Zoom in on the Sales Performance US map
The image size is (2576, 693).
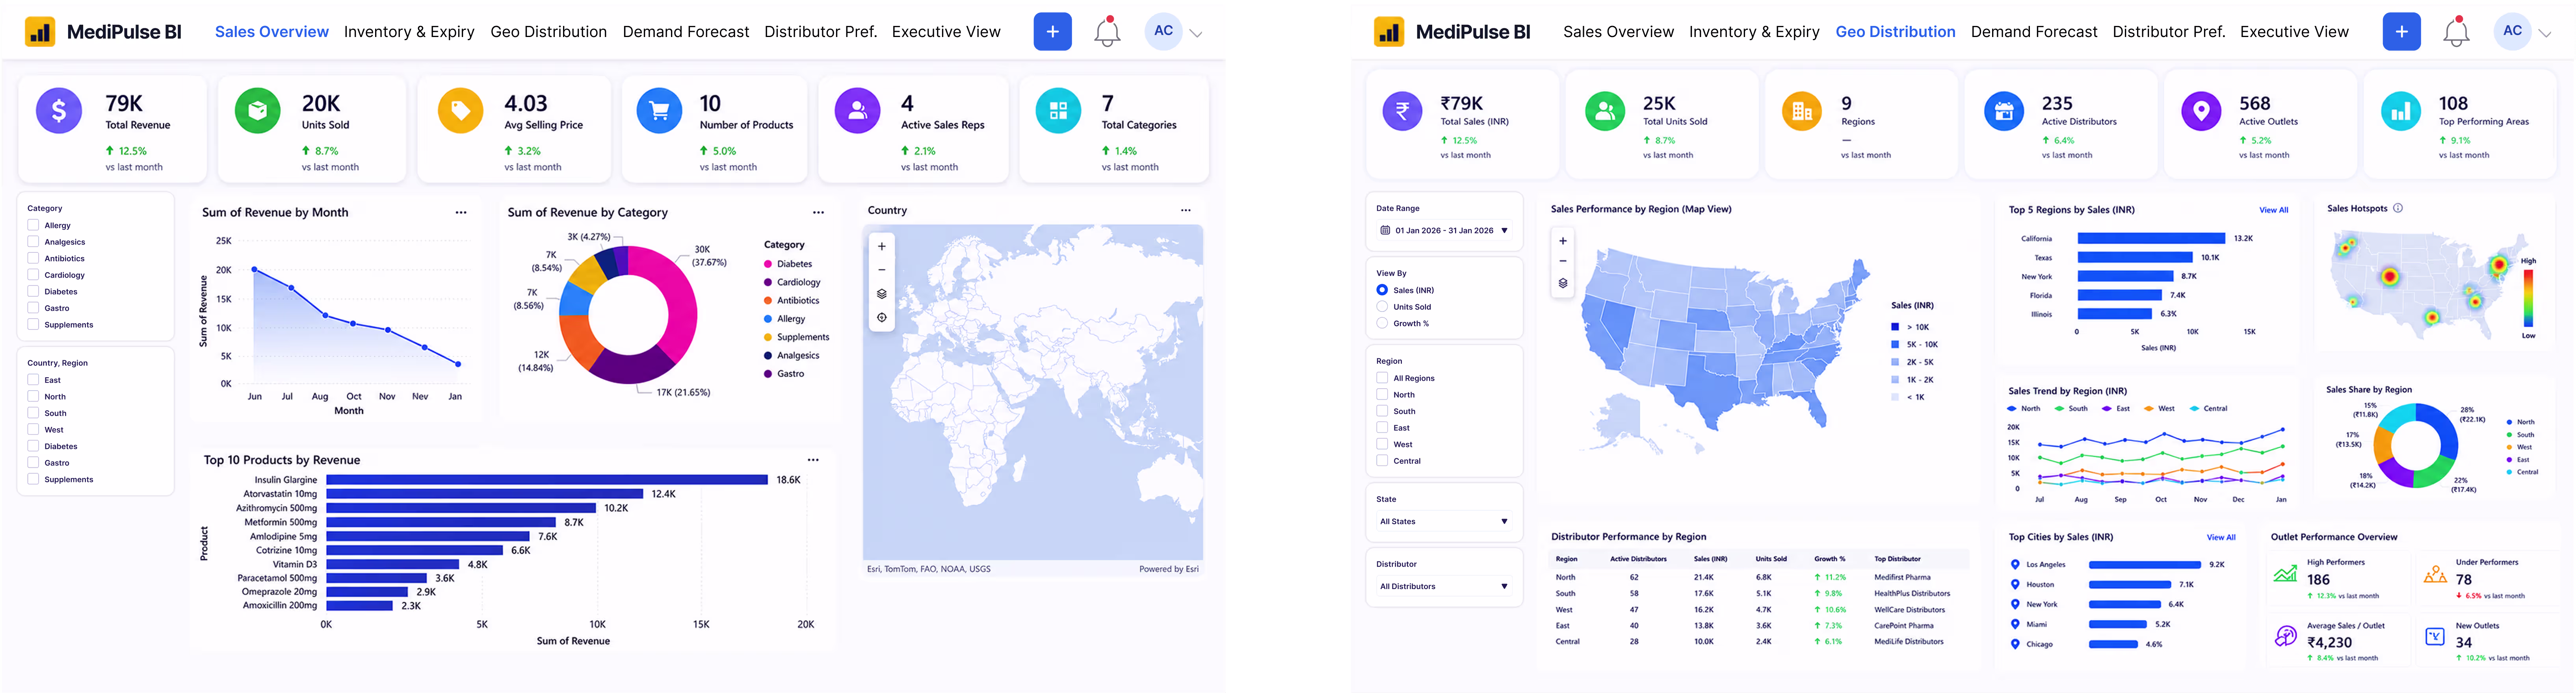point(1563,241)
